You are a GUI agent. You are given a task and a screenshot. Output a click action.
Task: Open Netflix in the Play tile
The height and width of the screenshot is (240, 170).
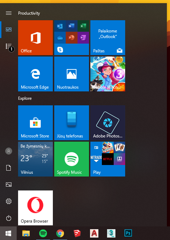pyautogui.click(x=108, y=159)
